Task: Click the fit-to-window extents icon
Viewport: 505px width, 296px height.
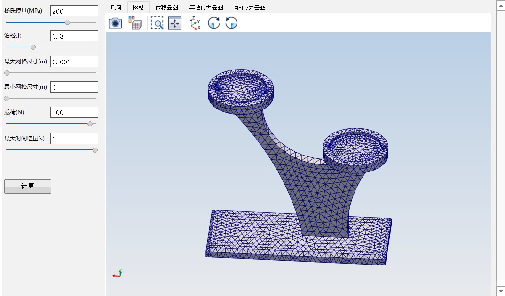Action: click(175, 23)
